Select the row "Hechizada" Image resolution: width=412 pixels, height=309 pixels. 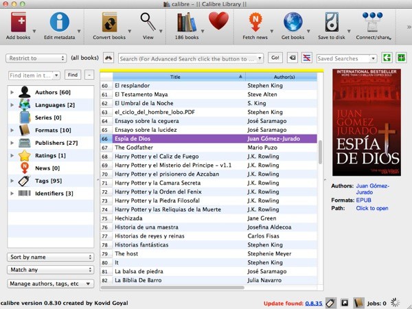click(209, 218)
